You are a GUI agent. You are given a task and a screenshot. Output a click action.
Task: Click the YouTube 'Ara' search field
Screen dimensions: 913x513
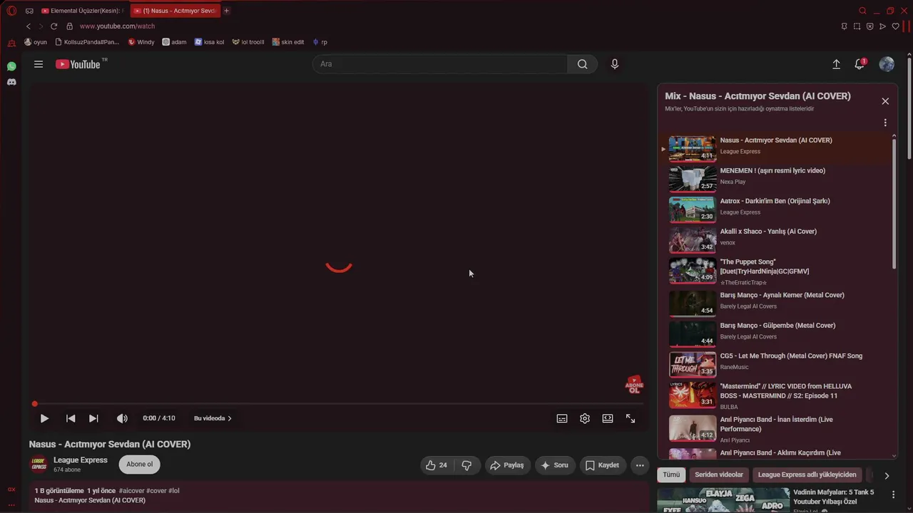[440, 64]
